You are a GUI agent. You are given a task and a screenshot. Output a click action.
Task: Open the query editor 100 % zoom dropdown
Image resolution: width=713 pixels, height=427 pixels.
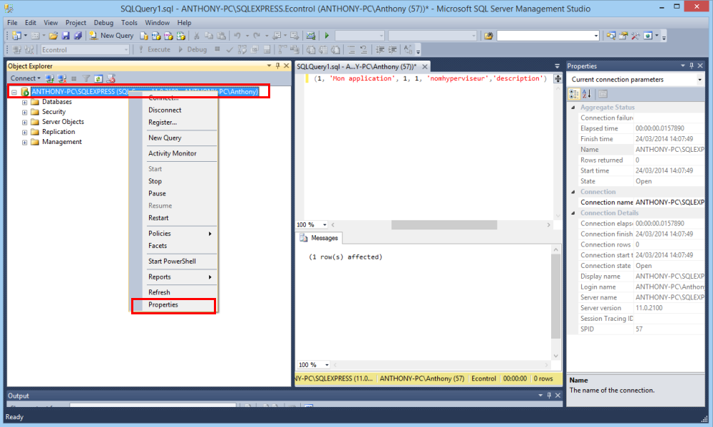click(x=324, y=225)
